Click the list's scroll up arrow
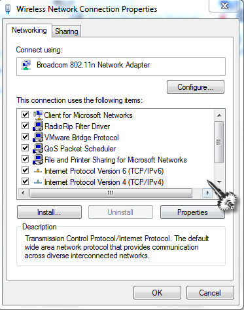The image size is (244, 310). pos(219,115)
